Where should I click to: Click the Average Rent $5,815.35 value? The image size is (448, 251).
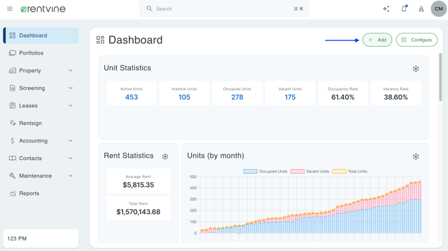(x=138, y=185)
